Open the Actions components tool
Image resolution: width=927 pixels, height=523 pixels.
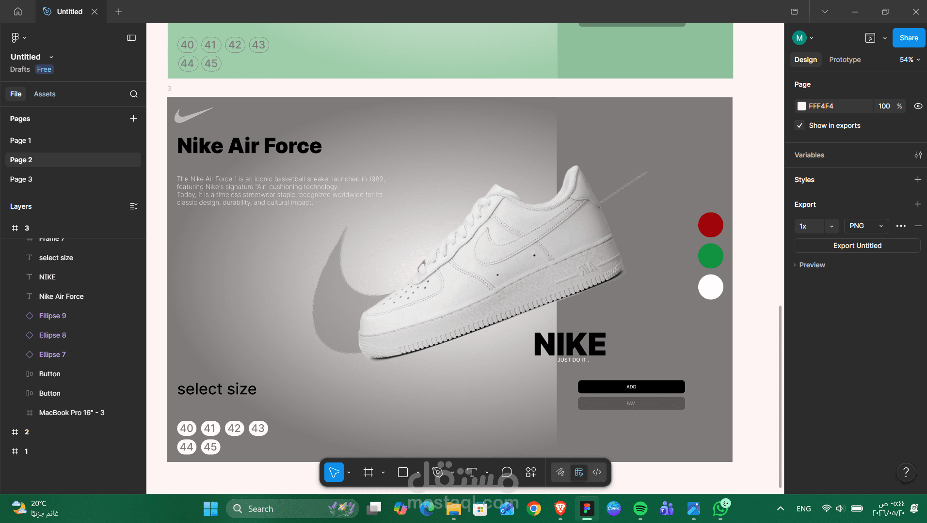(x=531, y=472)
